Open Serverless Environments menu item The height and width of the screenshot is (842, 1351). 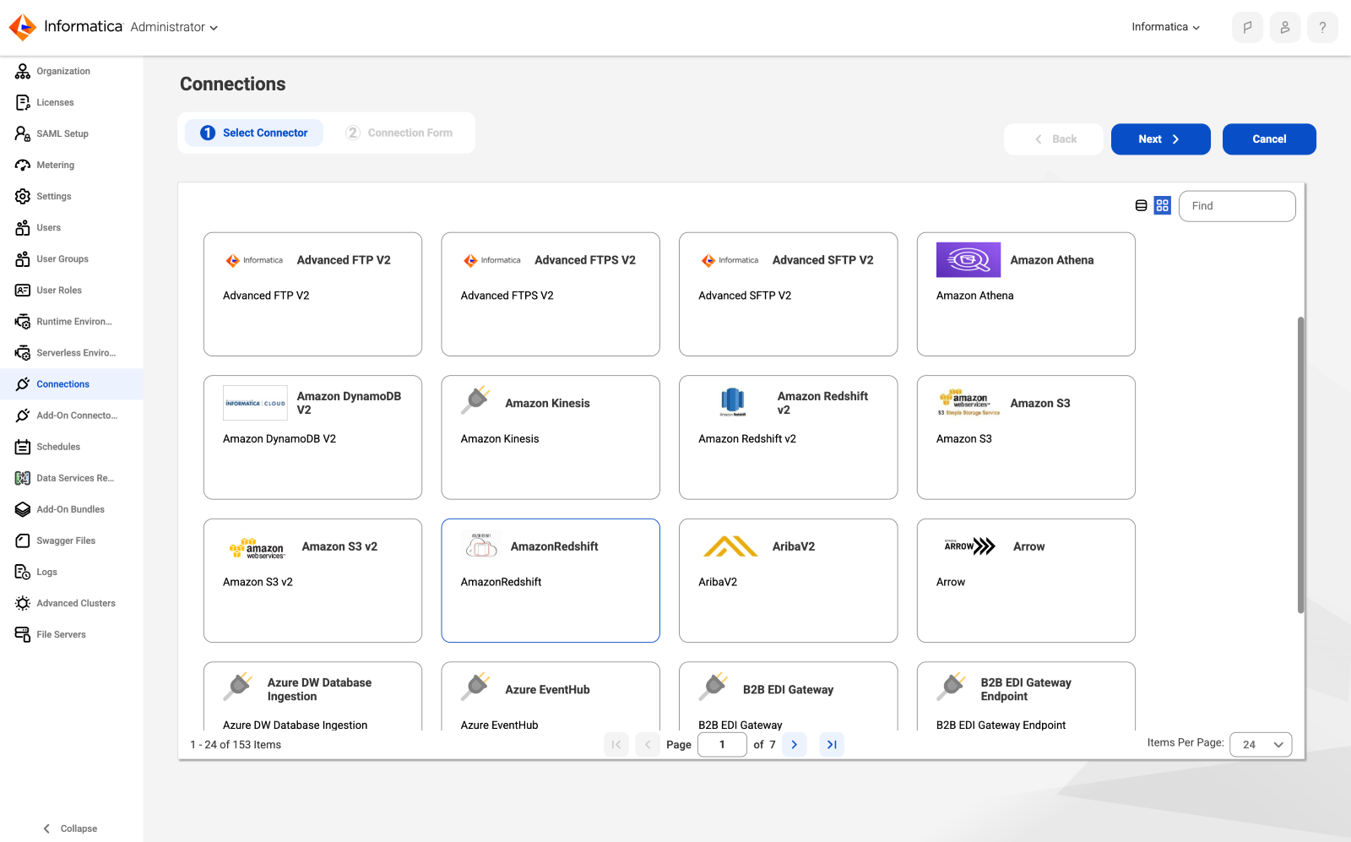pos(72,353)
